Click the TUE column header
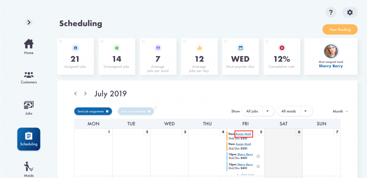 131,124
